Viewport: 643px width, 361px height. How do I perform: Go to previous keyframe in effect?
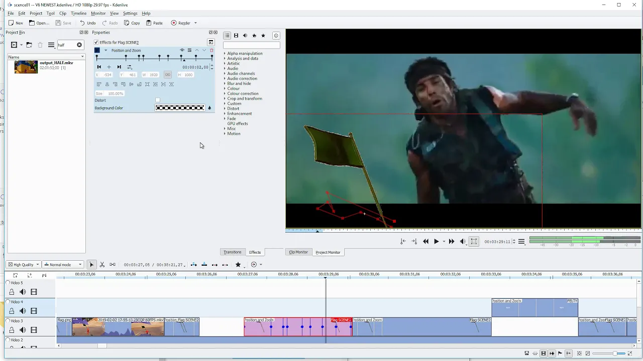tap(99, 67)
